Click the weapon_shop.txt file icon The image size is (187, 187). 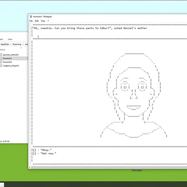1,66
